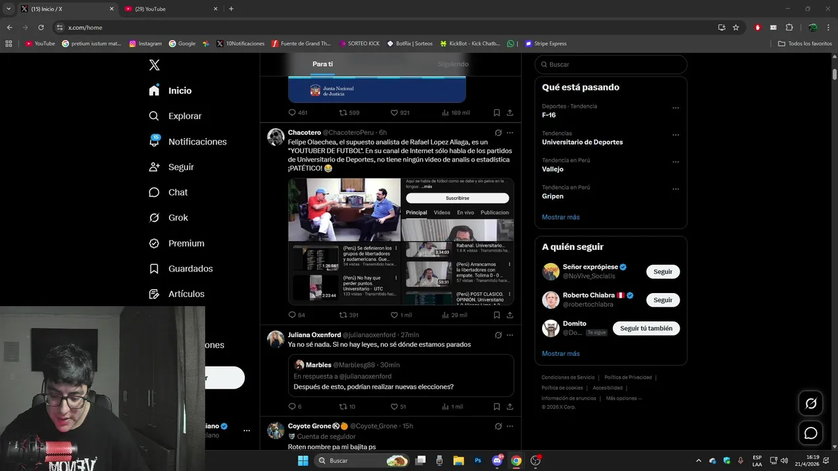Viewport: 838px width, 471px height.
Task: Click Mostrar más under A quién seguir
Action: 560,354
